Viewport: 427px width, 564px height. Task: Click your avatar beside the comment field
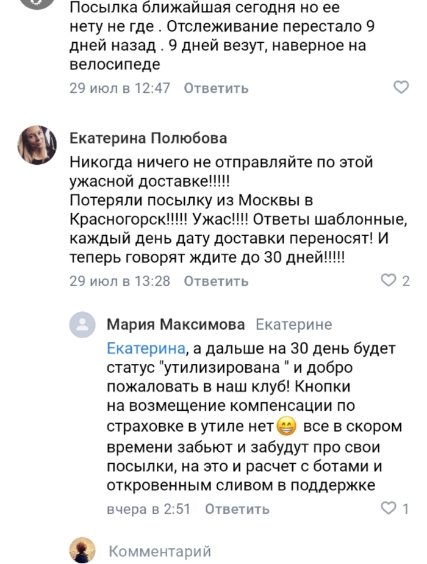click(x=82, y=551)
